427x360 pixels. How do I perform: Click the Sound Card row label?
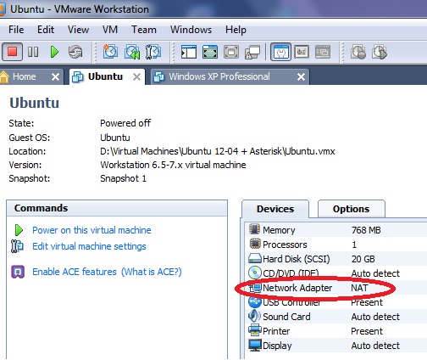pyautogui.click(x=286, y=317)
